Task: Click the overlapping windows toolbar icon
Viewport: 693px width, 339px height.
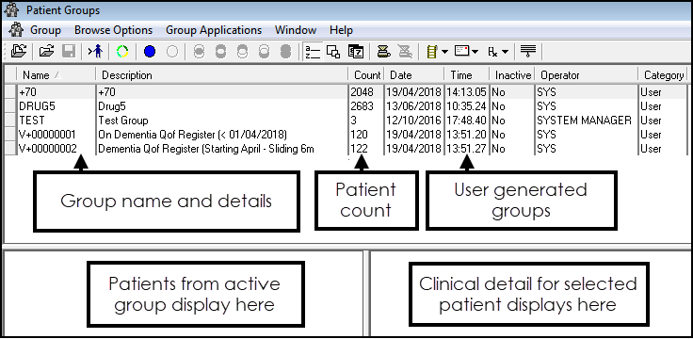Action: [x=333, y=52]
